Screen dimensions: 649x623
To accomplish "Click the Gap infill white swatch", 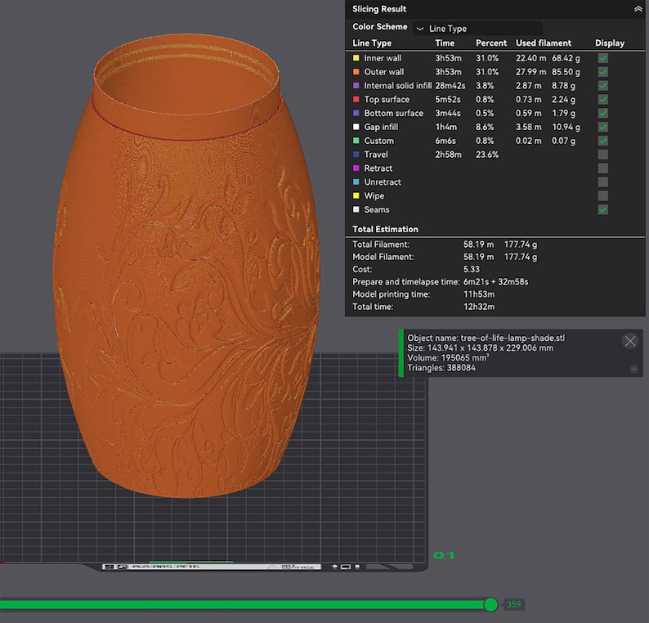I will pyautogui.click(x=356, y=127).
